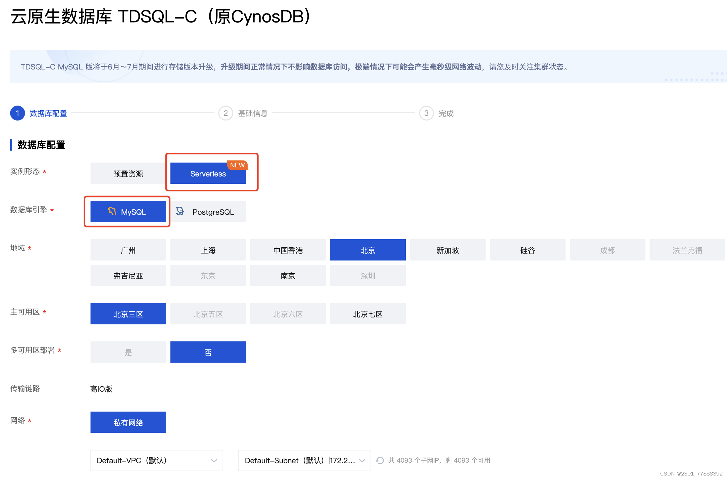
Task: Select the 预置资源 instance type
Action: click(128, 173)
